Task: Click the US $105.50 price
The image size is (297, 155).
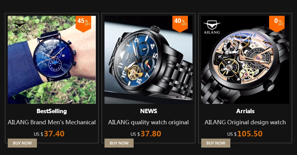Action: [x=245, y=134]
